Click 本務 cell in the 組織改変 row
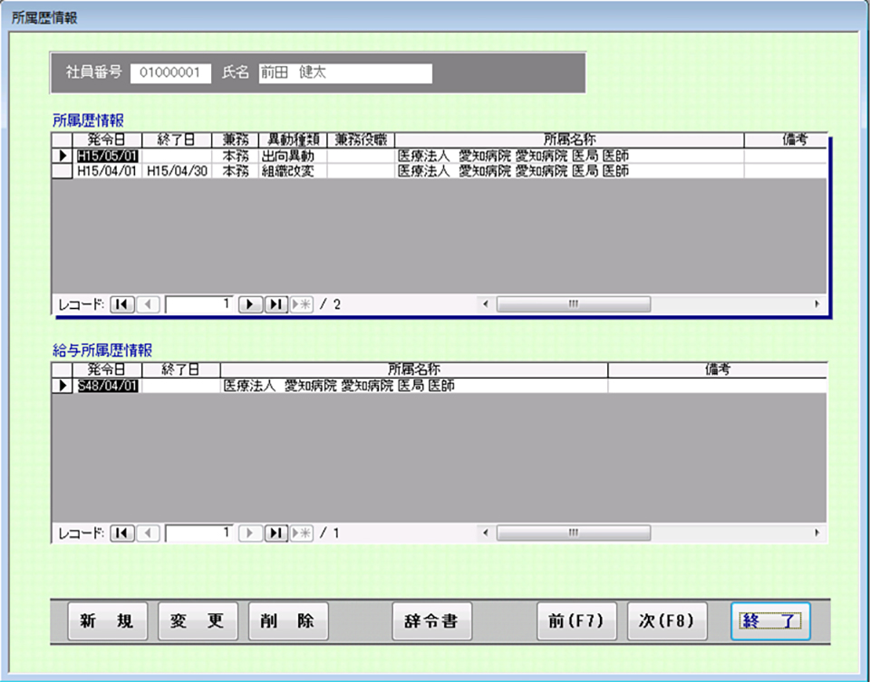 pos(236,171)
